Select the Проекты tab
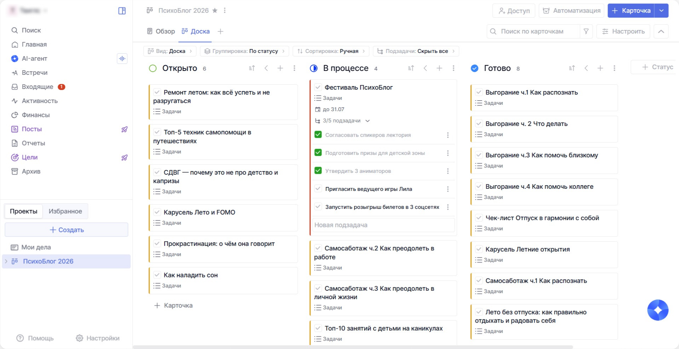This screenshot has height=349, width=679. (x=24, y=211)
